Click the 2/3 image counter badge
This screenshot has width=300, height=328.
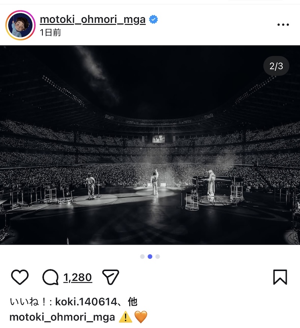[x=276, y=66]
